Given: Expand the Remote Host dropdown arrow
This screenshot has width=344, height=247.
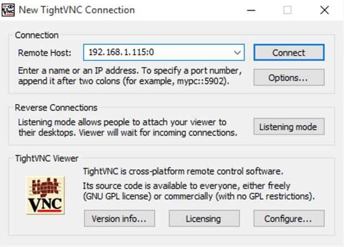Looking at the screenshot, I should (237, 53).
